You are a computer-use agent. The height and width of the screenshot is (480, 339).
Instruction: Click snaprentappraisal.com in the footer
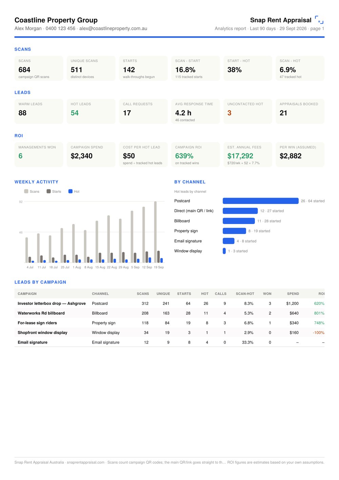(x=85, y=462)
